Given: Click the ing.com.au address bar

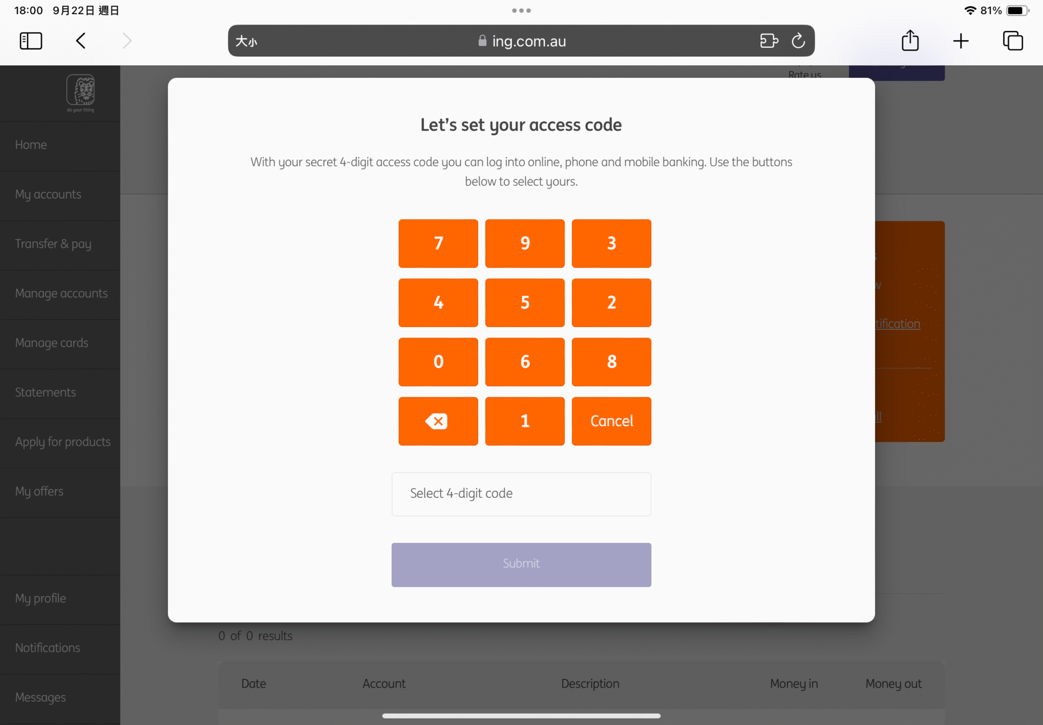Looking at the screenshot, I should click(521, 41).
